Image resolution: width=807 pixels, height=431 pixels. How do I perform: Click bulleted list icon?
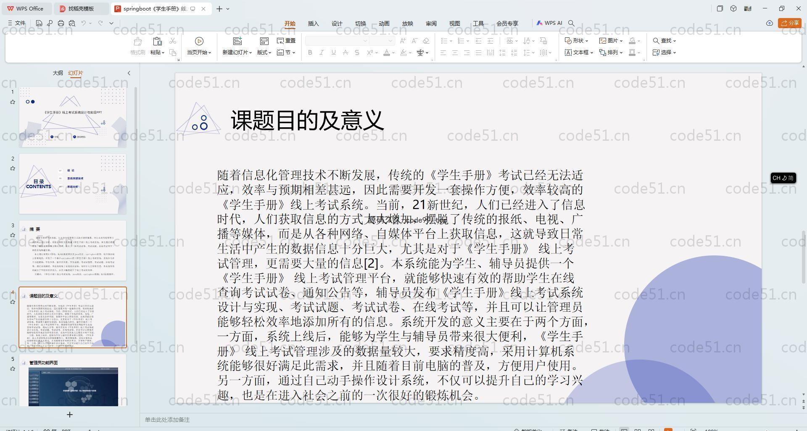pos(444,41)
